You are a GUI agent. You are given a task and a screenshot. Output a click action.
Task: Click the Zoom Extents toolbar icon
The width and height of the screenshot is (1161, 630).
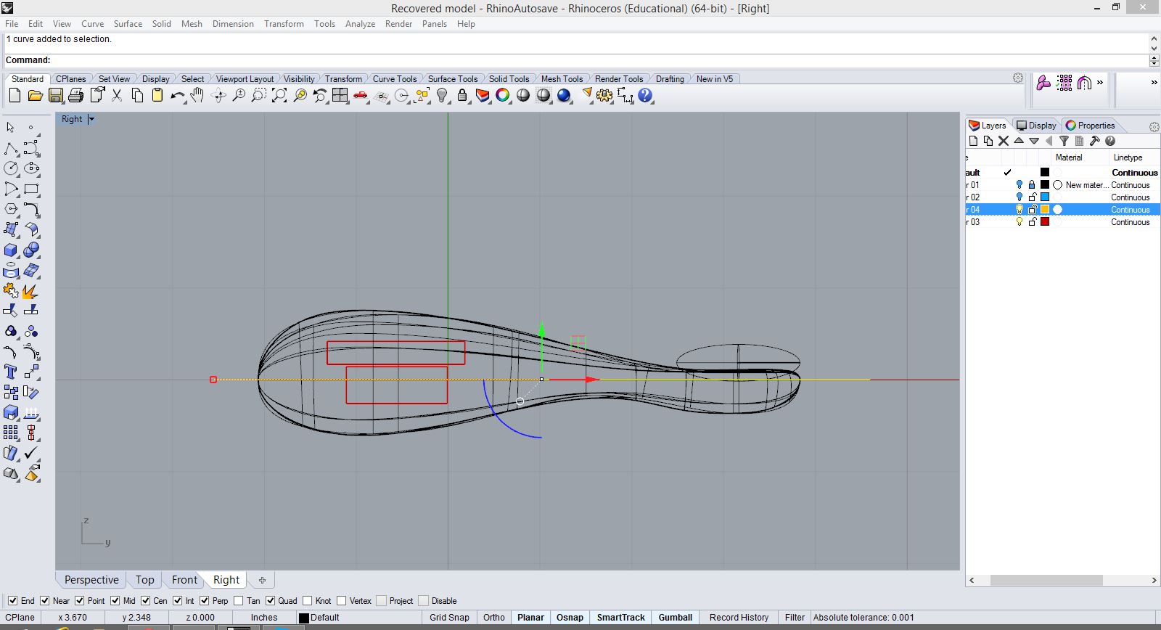pyautogui.click(x=279, y=96)
